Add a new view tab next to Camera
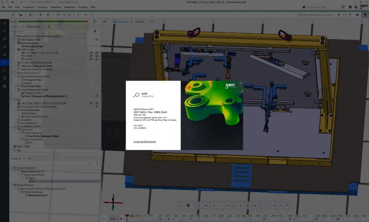This screenshot has height=222, width=369. (152, 22)
